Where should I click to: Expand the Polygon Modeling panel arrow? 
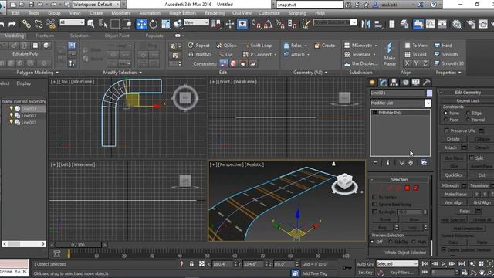point(57,73)
